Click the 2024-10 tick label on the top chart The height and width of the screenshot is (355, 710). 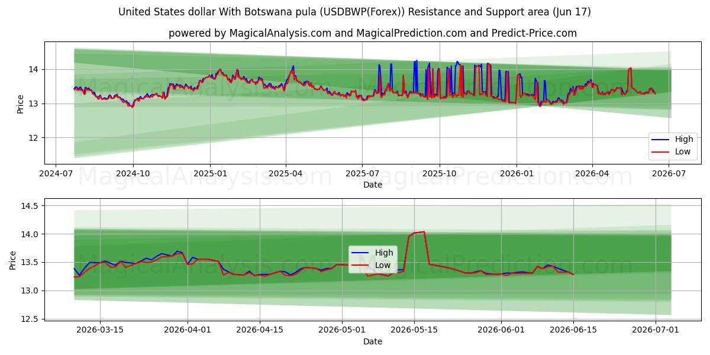tap(133, 174)
